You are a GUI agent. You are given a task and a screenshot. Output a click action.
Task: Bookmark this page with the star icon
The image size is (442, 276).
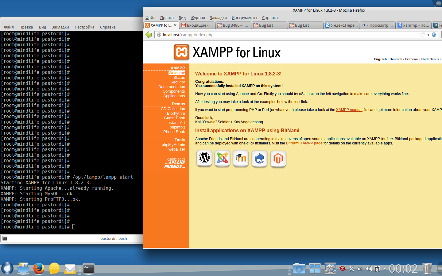(423, 35)
